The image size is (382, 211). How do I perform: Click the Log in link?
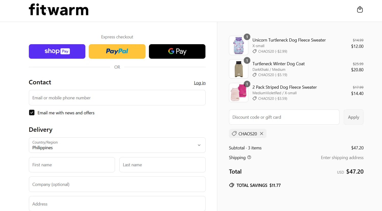(x=200, y=83)
